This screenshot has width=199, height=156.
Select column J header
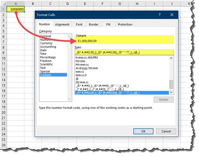click(172, 4)
